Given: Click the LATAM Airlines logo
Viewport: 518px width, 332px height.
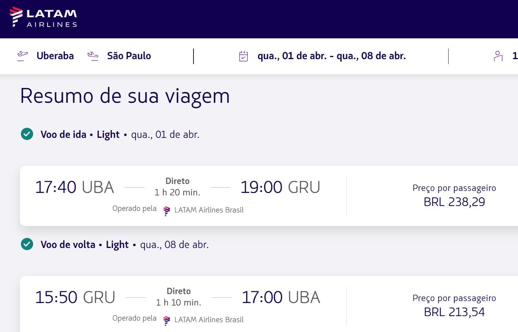Looking at the screenshot, I should pos(43,17).
